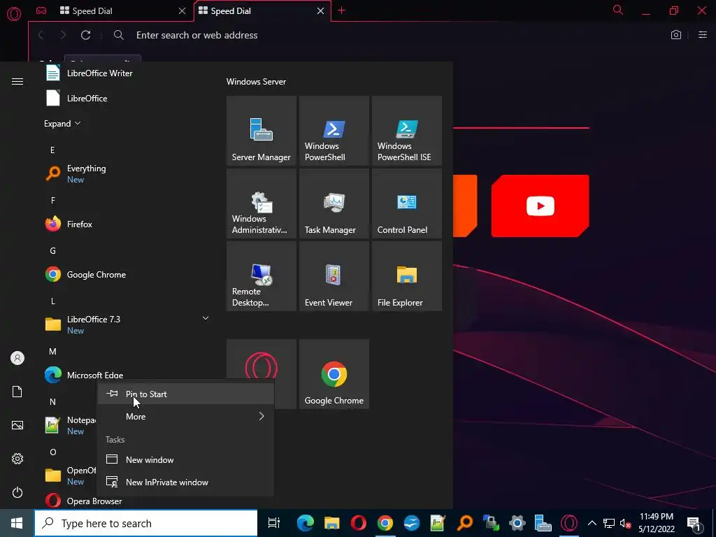Click the letter M section header
Viewport: 716px width, 537px height.
click(52, 352)
